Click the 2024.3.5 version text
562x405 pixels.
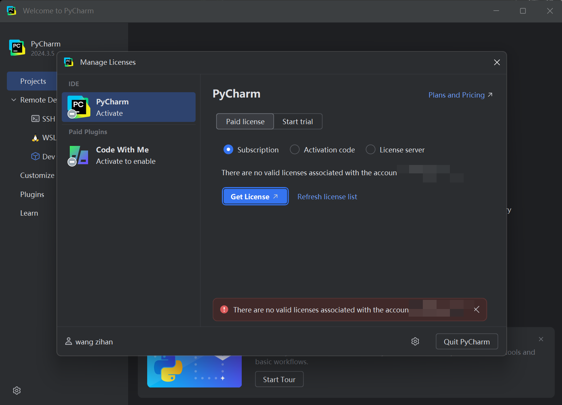click(43, 53)
